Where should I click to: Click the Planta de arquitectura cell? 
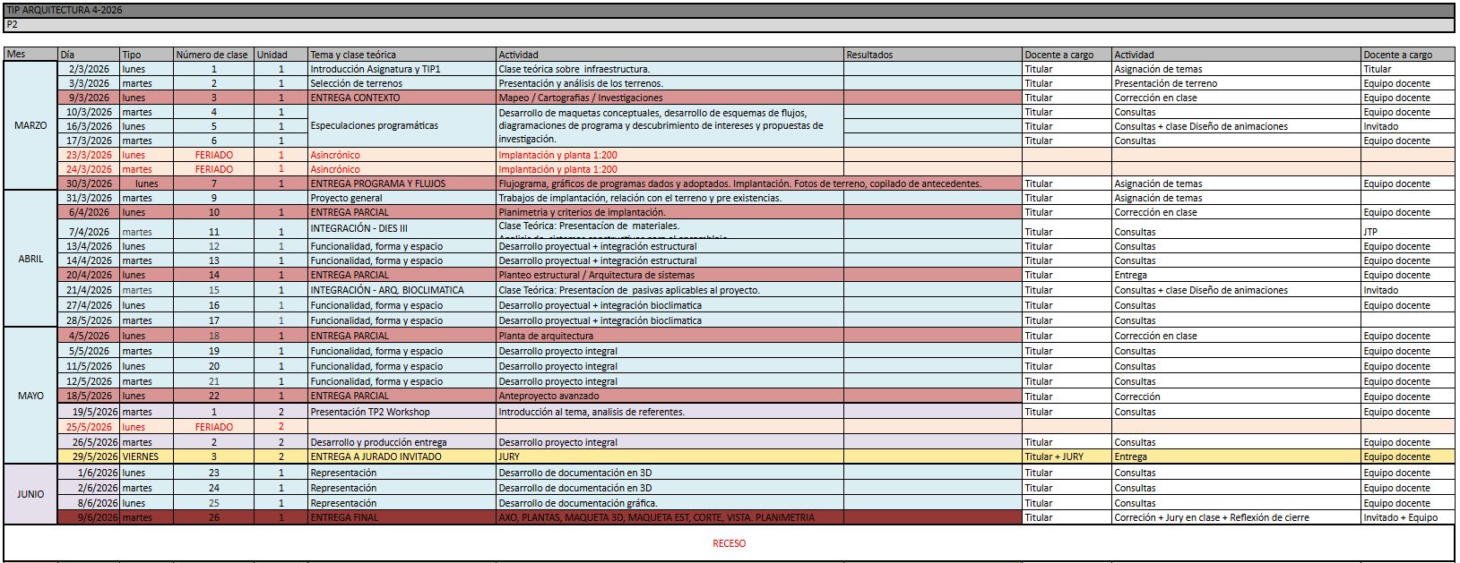tap(670, 336)
